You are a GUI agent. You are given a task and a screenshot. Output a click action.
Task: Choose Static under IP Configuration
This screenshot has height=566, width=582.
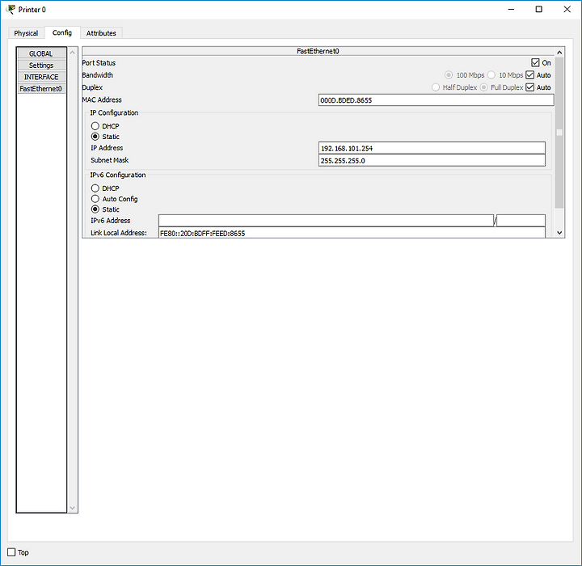[95, 137]
